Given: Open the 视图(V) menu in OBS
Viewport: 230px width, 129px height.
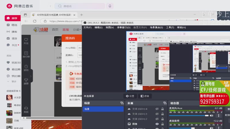Looking at the screenshot, I should tap(110, 28).
